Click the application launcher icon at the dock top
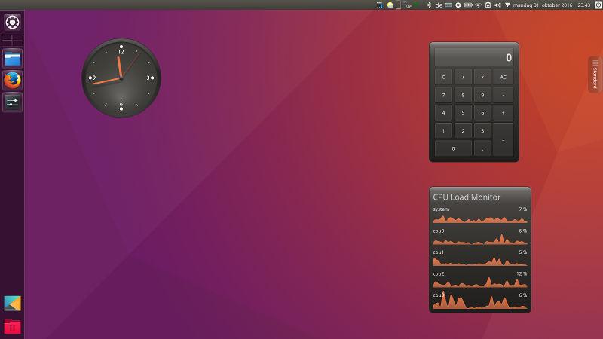Viewport: 603px width, 339px height. 12,22
